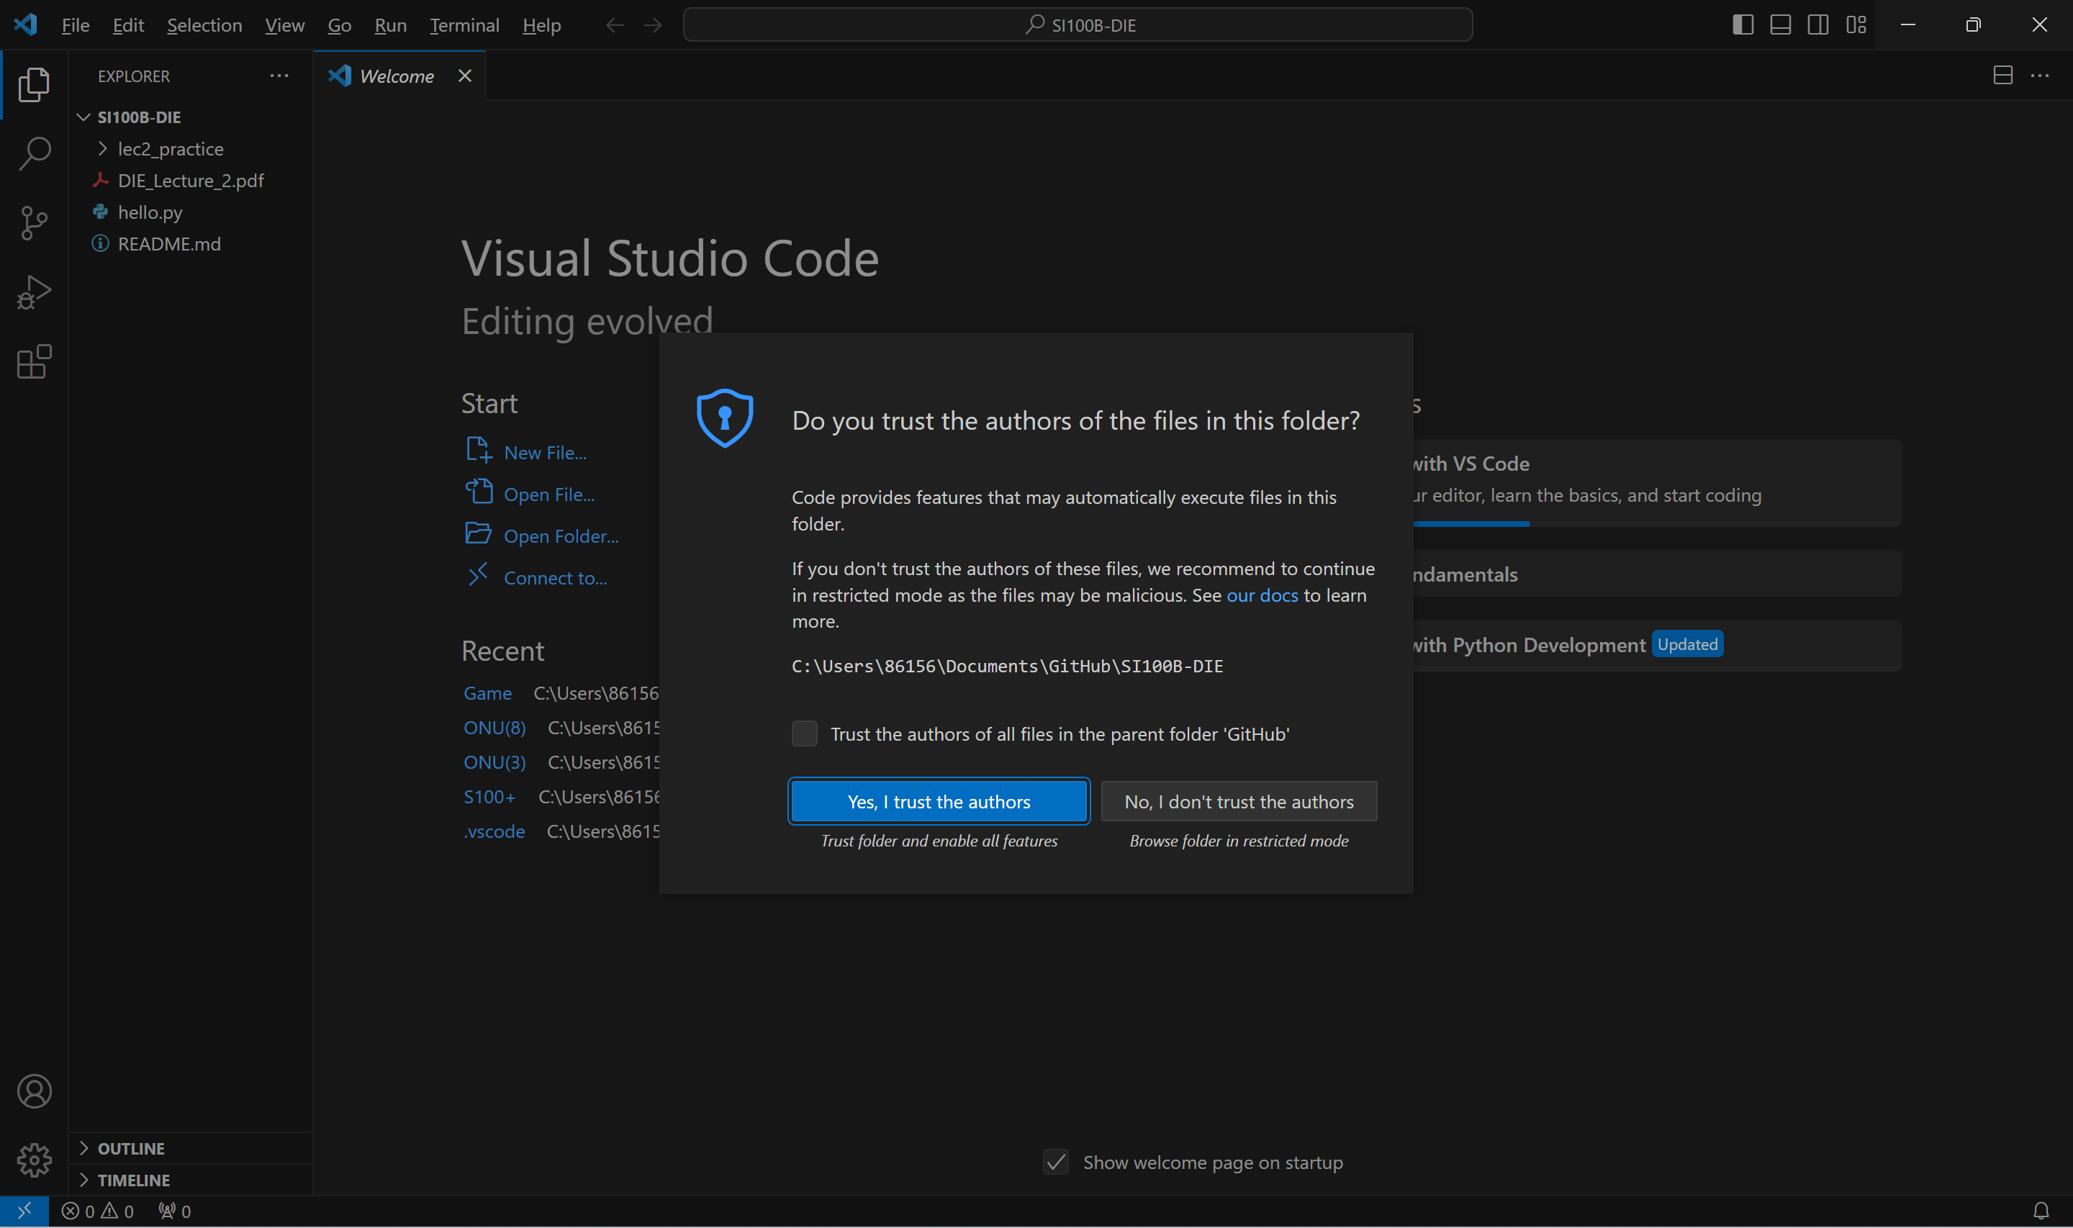2073x1228 pixels.
Task: Click Explorer views and more actions ellipsis
Action: click(x=279, y=76)
